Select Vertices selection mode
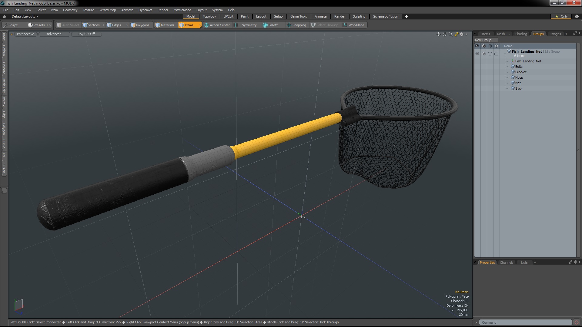The image size is (582, 327). [x=91, y=25]
